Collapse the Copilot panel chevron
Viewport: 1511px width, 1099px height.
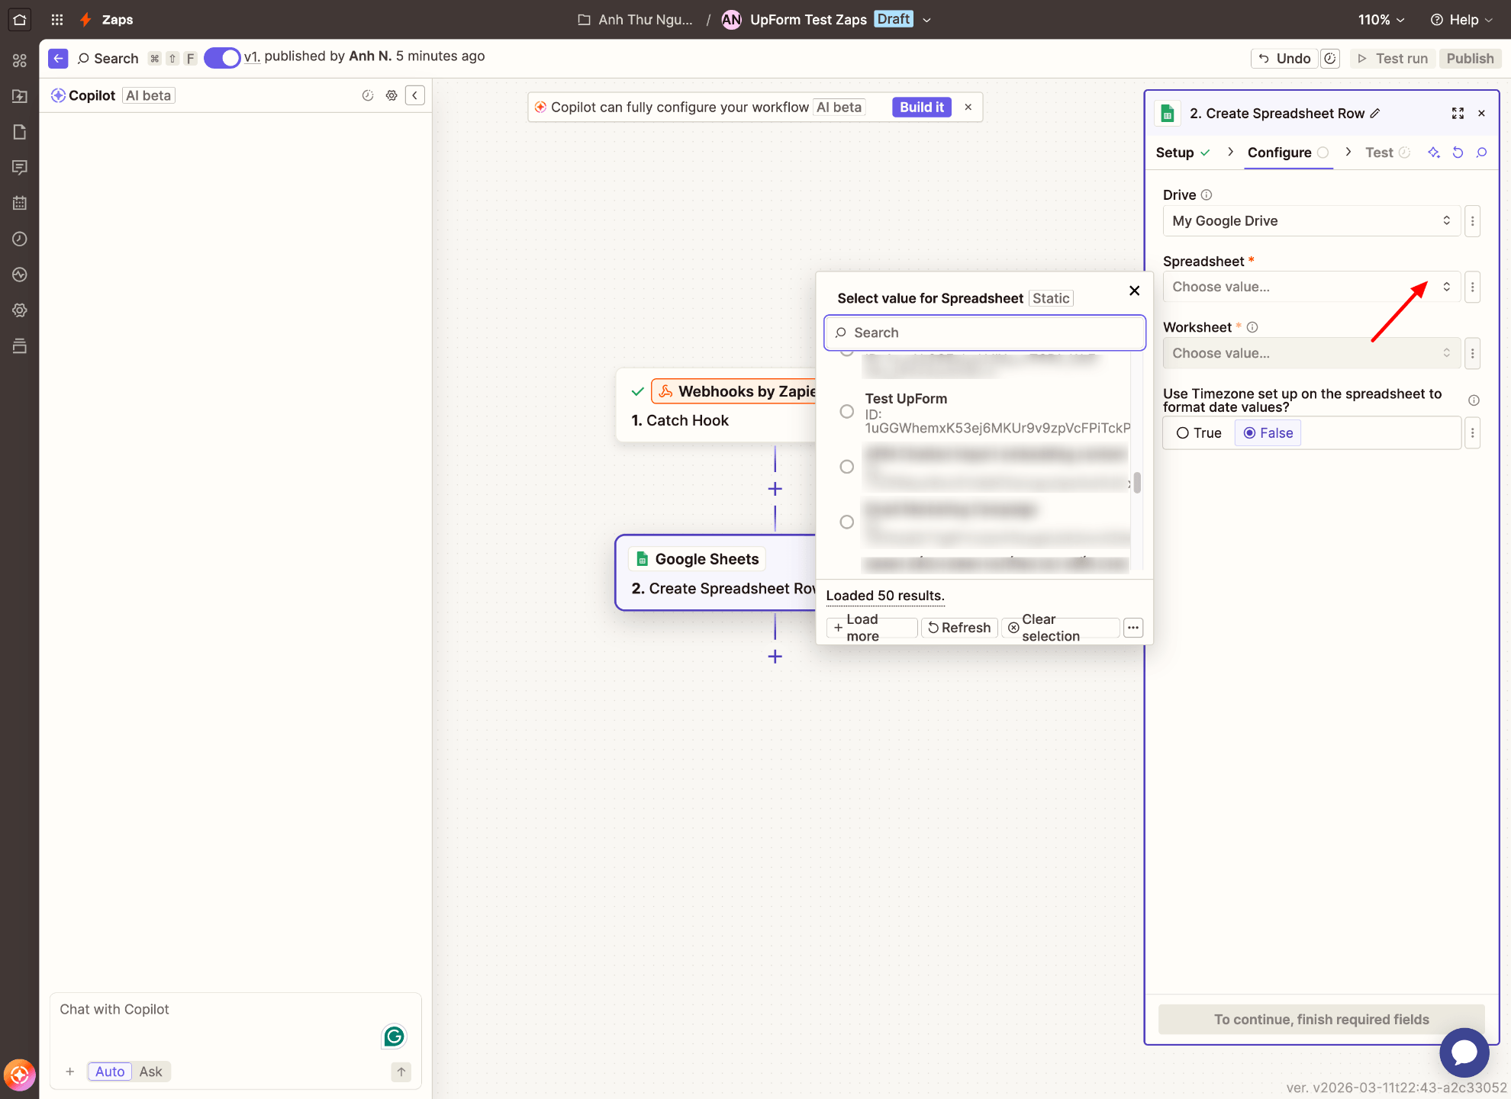click(415, 95)
